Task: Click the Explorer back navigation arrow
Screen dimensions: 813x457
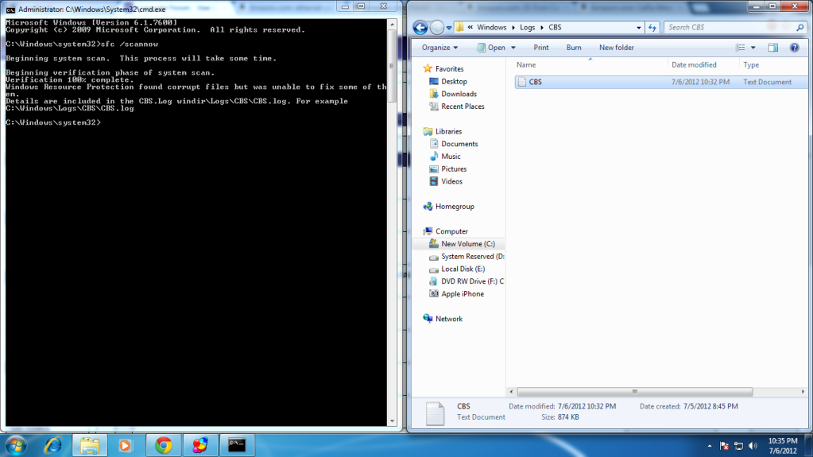Action: click(x=420, y=27)
